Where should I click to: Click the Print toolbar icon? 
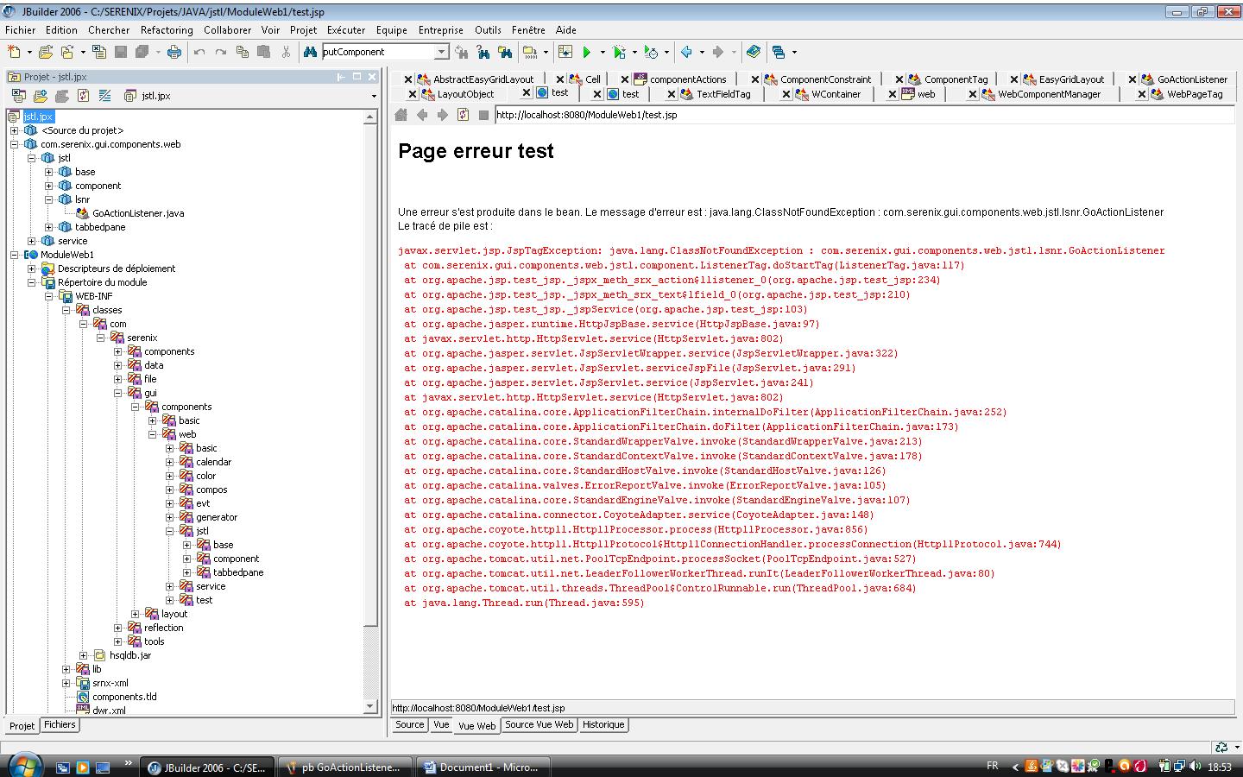[x=174, y=52]
